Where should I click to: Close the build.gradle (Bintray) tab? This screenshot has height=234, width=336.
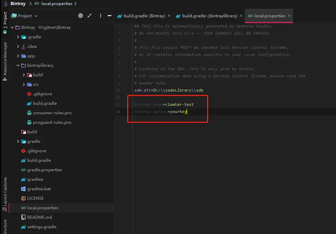tap(169, 16)
